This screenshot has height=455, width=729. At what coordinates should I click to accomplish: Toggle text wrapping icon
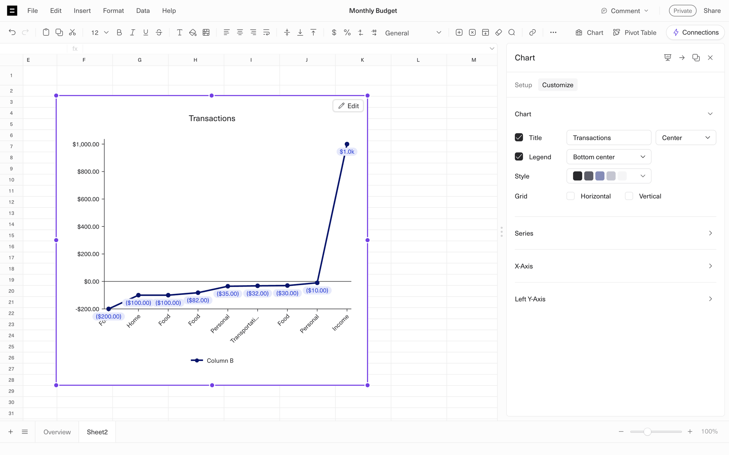[x=267, y=33]
